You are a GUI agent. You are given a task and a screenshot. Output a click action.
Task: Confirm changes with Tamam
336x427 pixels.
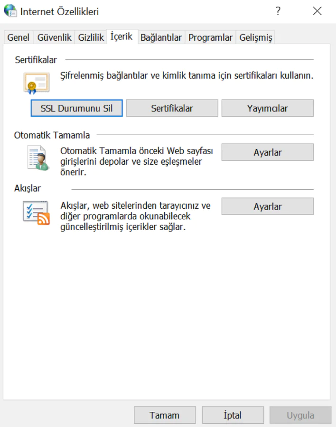tap(165, 415)
